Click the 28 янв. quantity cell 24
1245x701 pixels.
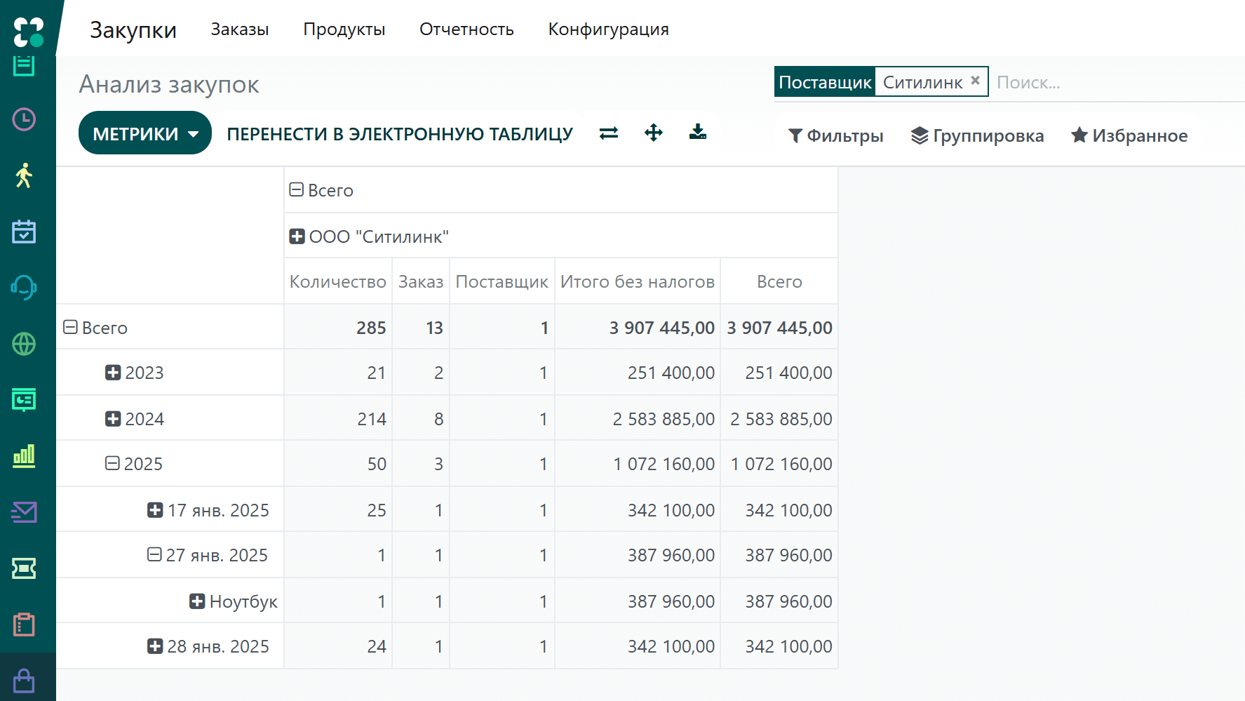[x=338, y=646]
